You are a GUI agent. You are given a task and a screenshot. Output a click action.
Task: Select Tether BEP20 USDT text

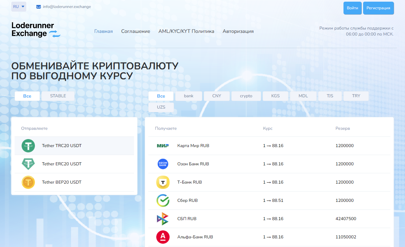click(62, 182)
